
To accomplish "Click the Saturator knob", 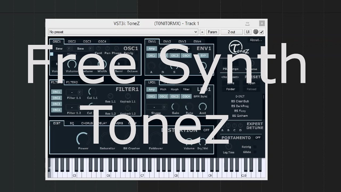I will 107,139.
